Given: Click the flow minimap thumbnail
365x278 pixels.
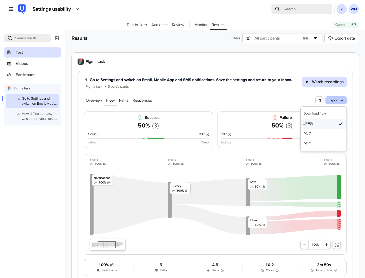Looking at the screenshot, I should pyautogui.click(x=108, y=245).
